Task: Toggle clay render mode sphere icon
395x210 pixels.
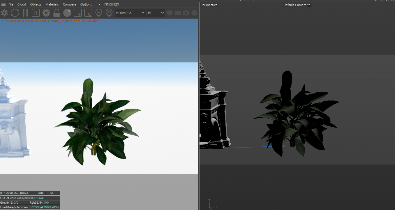Action: [x=67, y=13]
